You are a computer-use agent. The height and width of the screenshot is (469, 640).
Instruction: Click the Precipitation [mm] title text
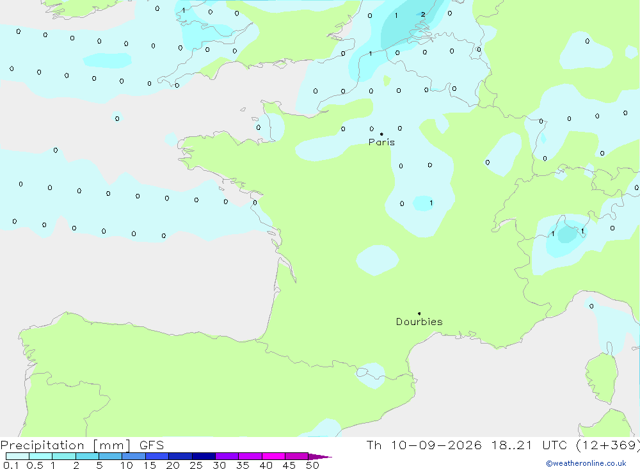[65, 445]
